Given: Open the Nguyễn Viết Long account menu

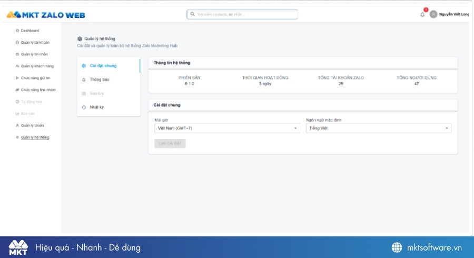Looking at the screenshot, I should coord(454,14).
